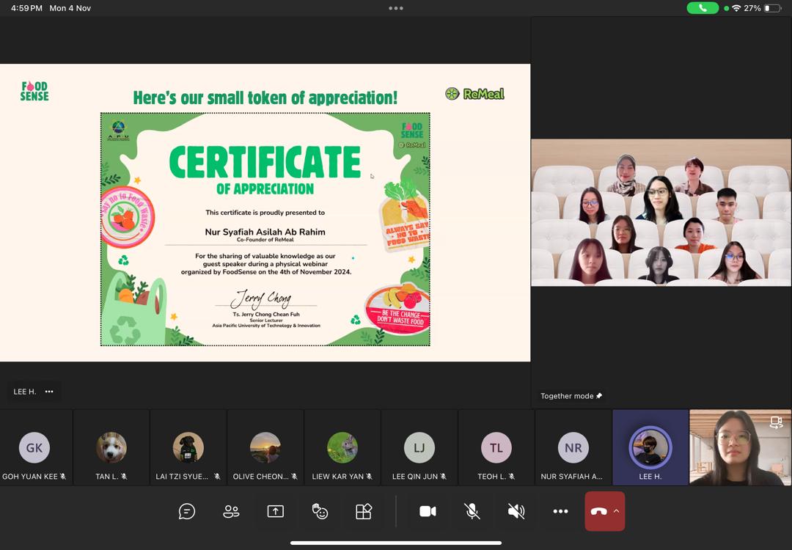Viewport: 792px width, 550px height.
Task: Tap the green active call indicator
Action: [703, 8]
